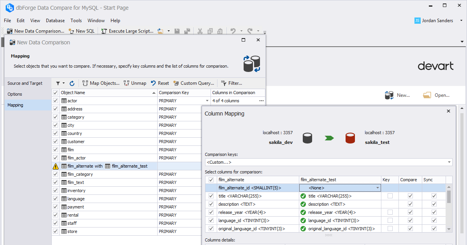Click the SQL Filter button
This screenshot has height=245, width=467.
231,83
